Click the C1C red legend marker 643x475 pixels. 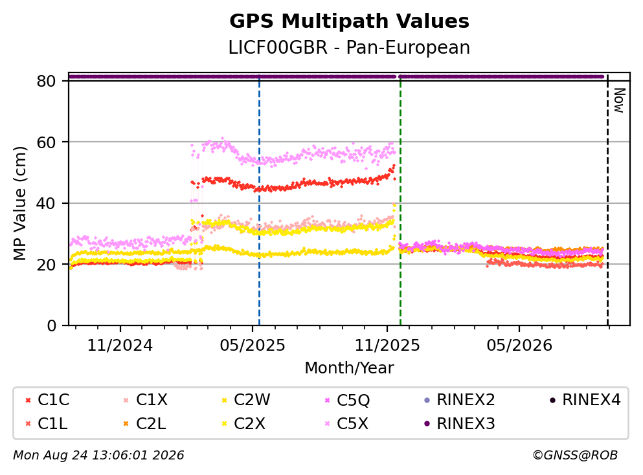(28, 400)
